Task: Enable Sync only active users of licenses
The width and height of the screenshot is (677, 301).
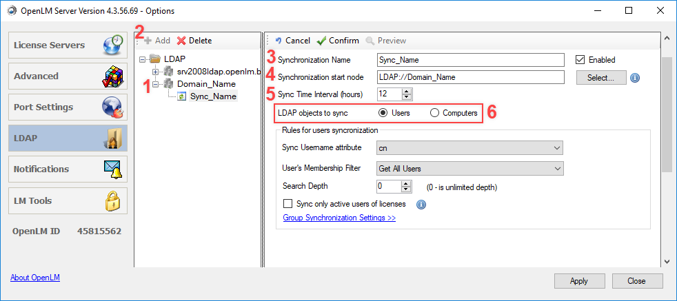Action: click(288, 205)
